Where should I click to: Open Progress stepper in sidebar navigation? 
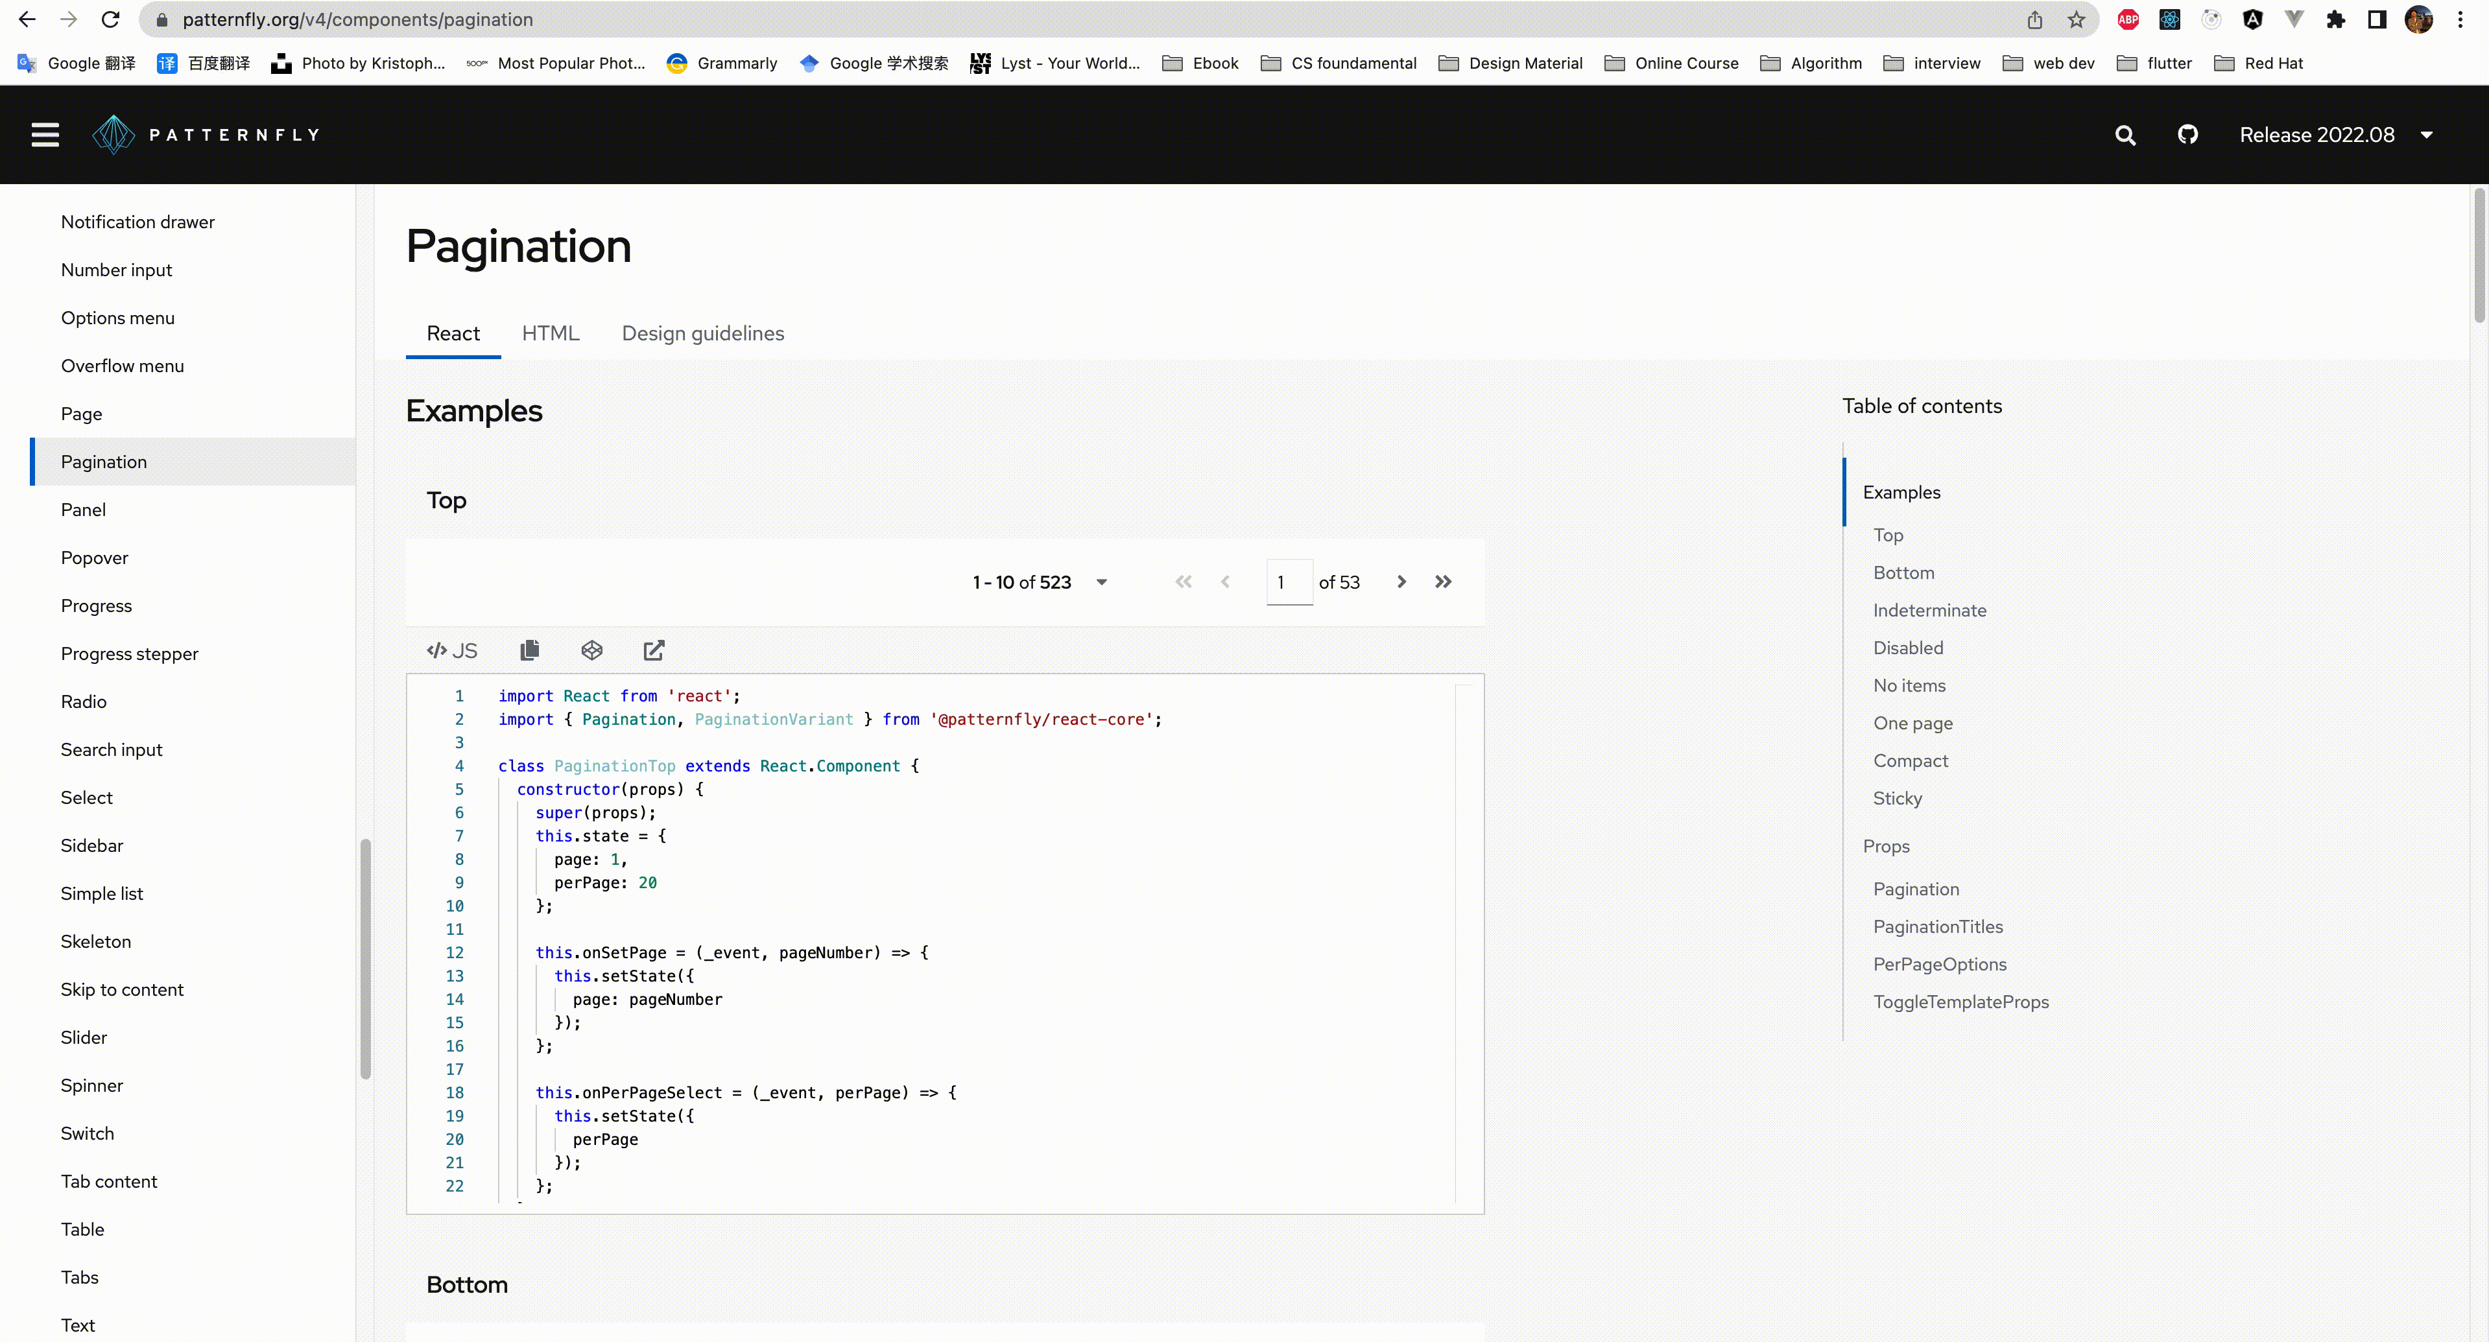(x=128, y=653)
